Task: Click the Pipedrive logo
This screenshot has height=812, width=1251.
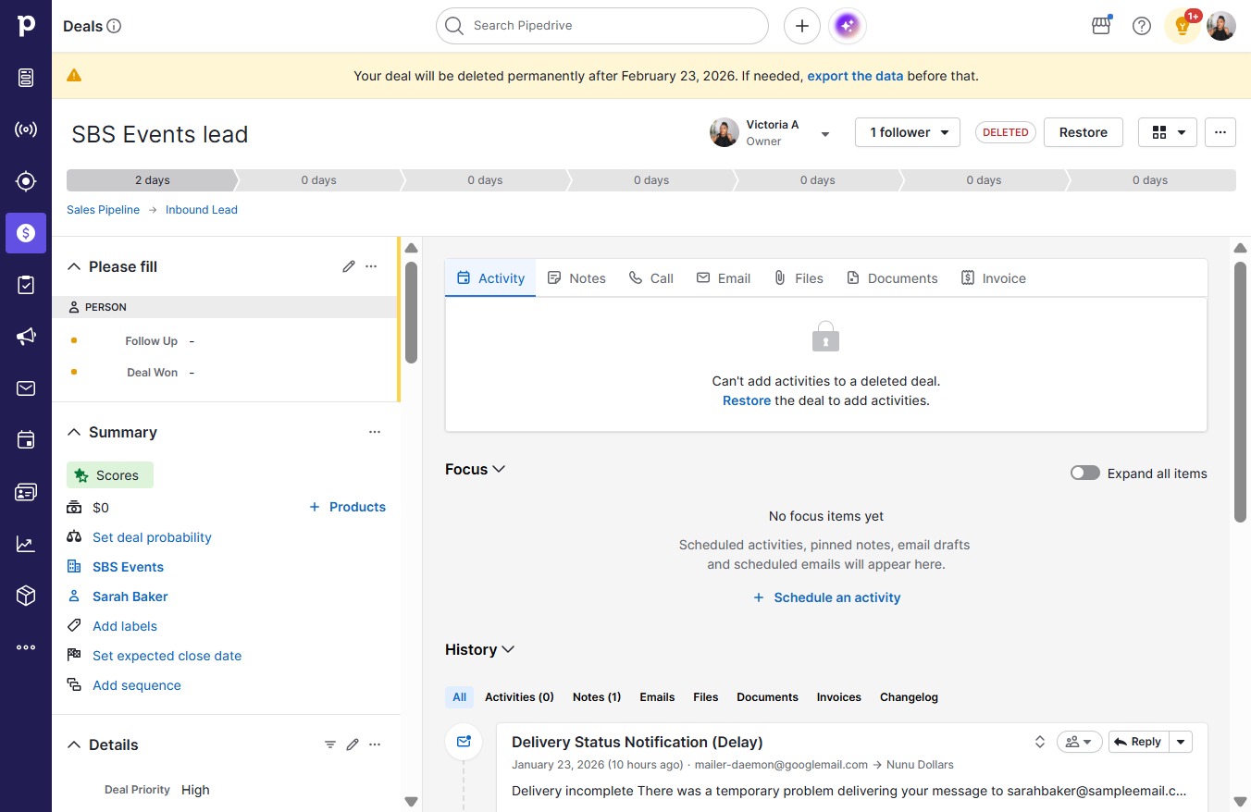Action: [26, 26]
